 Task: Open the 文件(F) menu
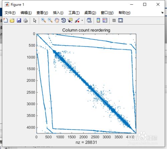click(x=10, y=13)
